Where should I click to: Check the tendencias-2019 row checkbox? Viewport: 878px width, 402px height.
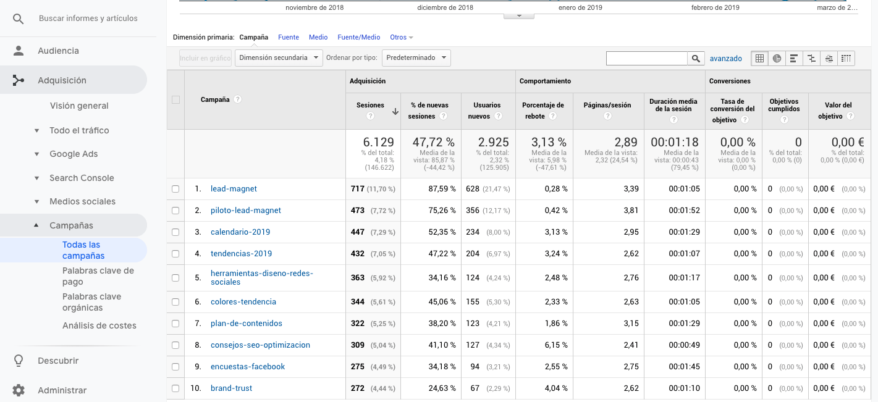point(175,254)
